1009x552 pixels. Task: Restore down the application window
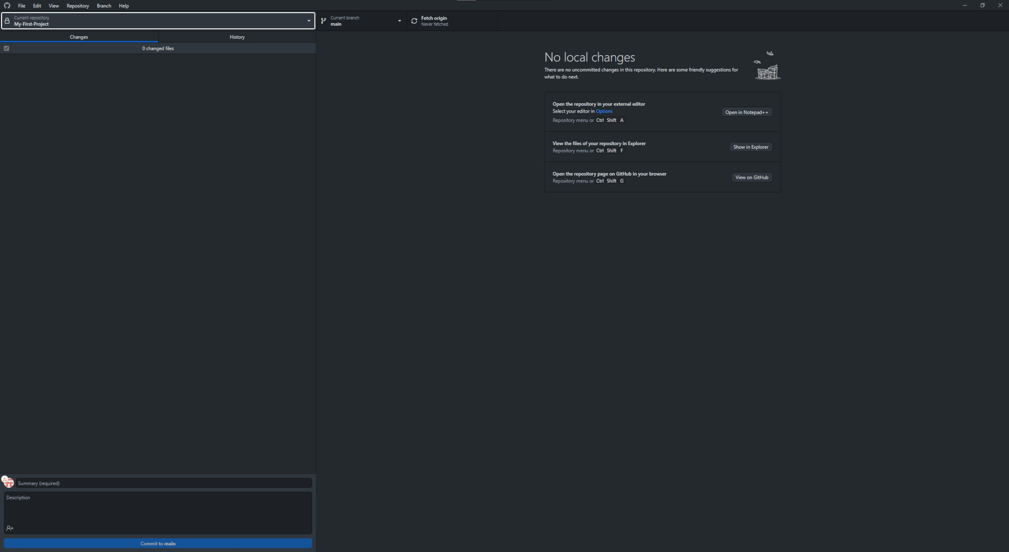982,5
